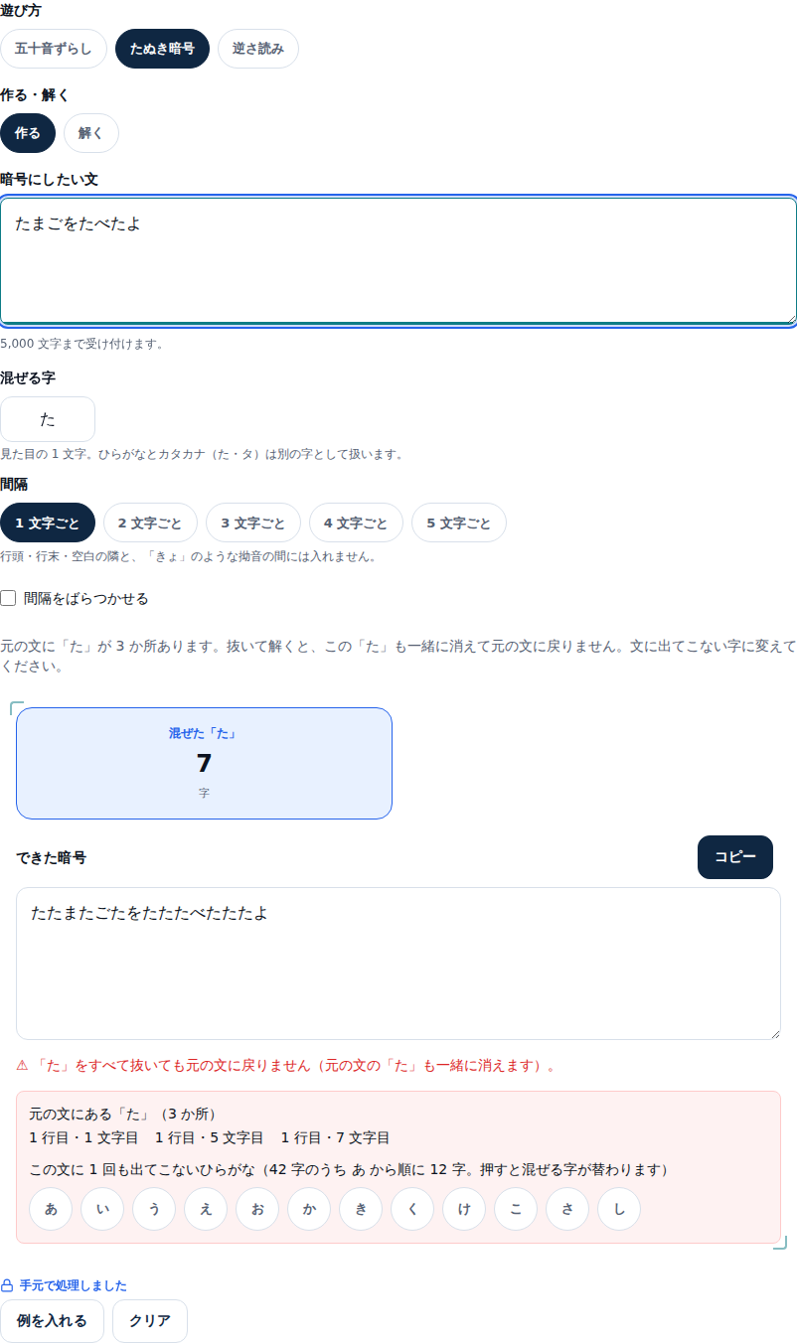Viewport: 797px width, 1344px height.
Task: Choose き as the mixing character
Action: [361, 1209]
